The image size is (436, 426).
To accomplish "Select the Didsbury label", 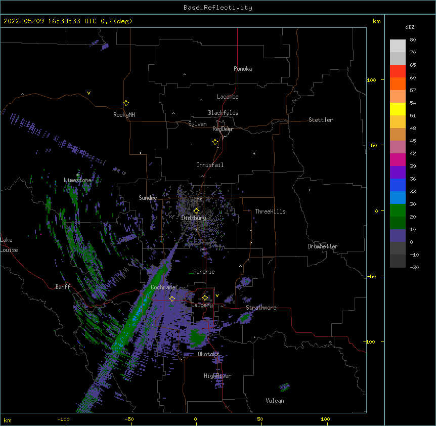I will [x=194, y=218].
